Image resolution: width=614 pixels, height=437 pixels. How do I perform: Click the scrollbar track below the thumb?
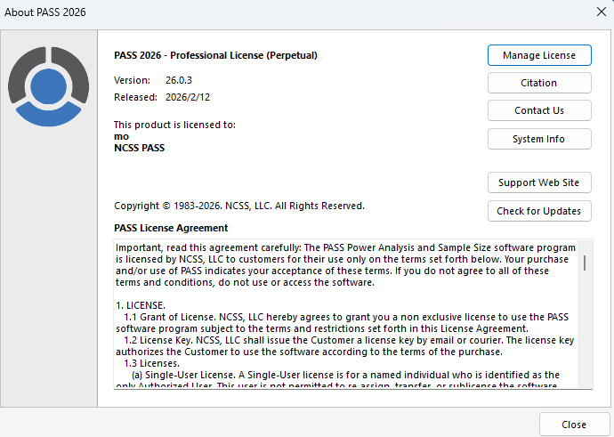click(x=585, y=338)
